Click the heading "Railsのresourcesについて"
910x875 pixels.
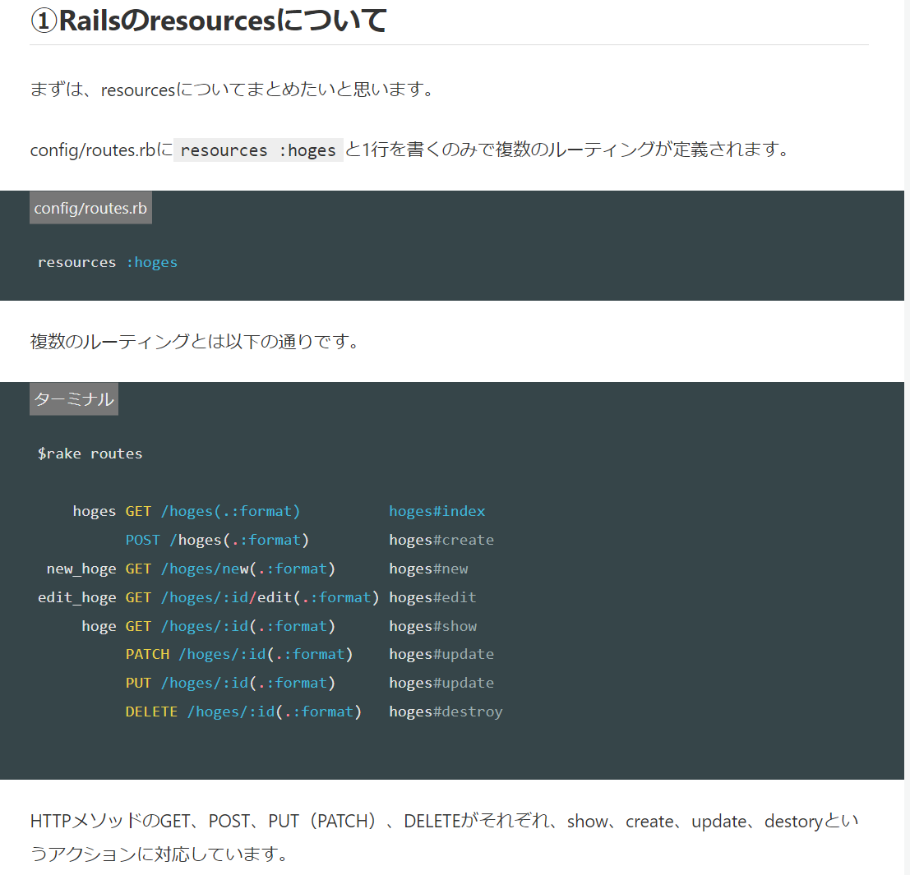(209, 21)
